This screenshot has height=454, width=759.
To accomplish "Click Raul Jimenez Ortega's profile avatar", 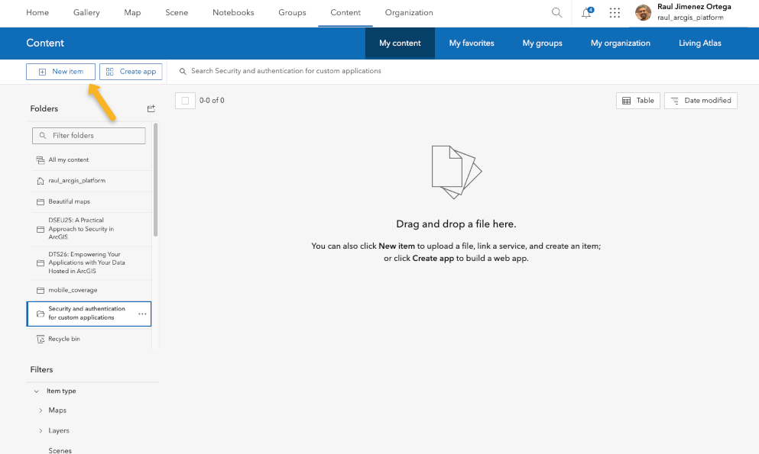I will click(x=643, y=12).
